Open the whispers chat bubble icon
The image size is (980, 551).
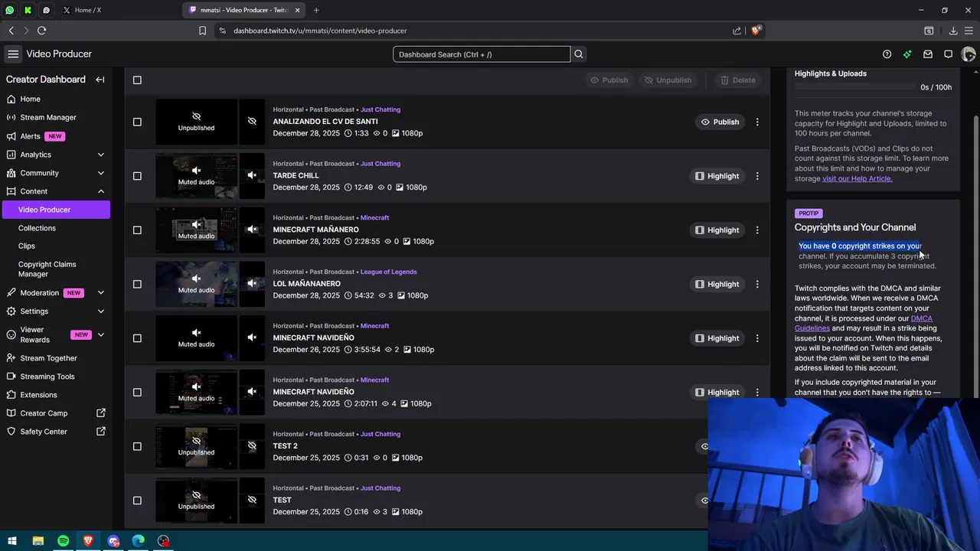[x=948, y=54]
